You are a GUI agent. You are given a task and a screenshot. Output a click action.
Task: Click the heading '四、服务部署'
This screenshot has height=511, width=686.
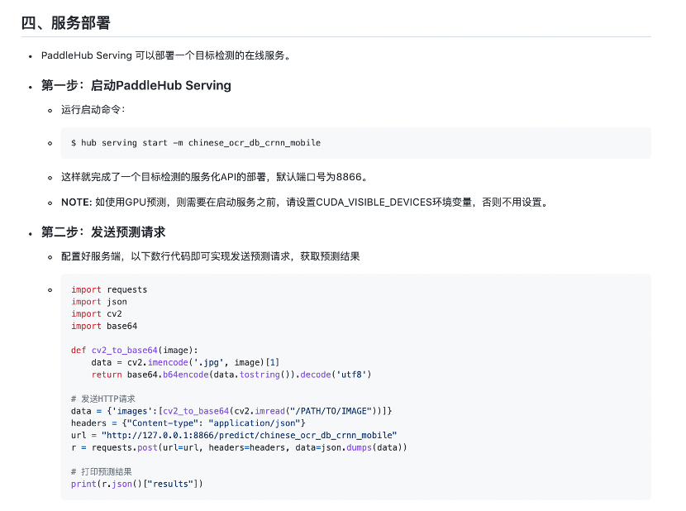[65, 23]
